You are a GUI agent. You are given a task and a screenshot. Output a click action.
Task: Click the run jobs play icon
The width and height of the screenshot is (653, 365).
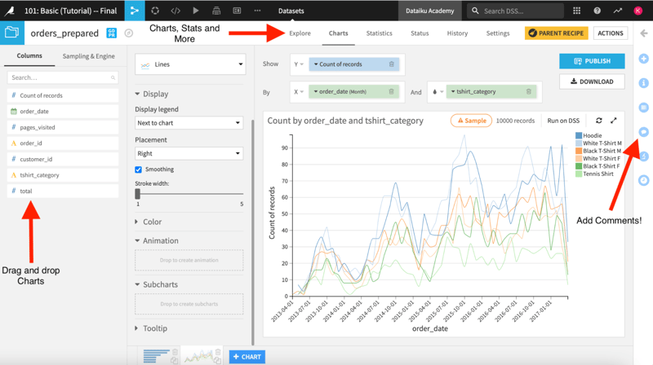click(x=196, y=11)
